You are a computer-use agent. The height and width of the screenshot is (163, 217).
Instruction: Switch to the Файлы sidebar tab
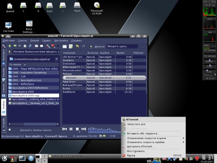coord(3,107)
